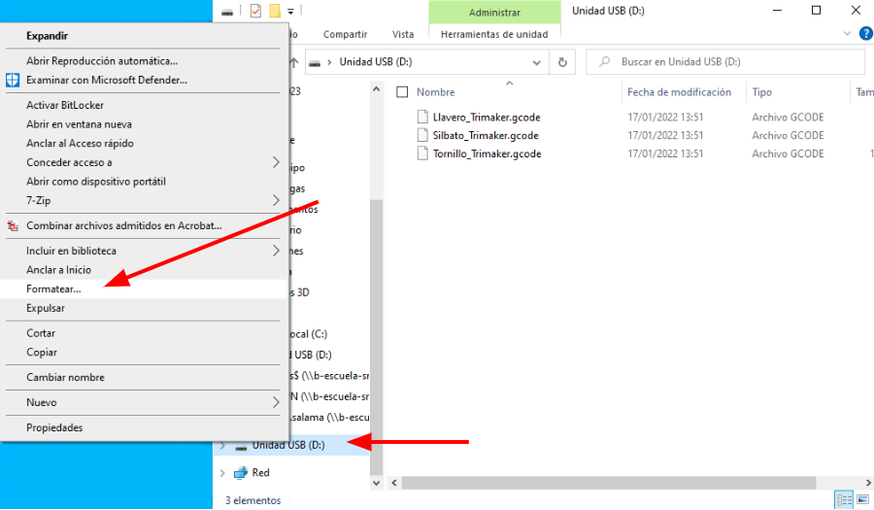The width and height of the screenshot is (874, 510).
Task: Open the Customize Quick Access Toolbar dropdown
Action: click(290, 12)
